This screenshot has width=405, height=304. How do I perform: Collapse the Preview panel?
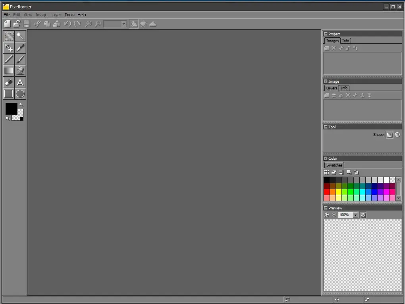pos(326,208)
